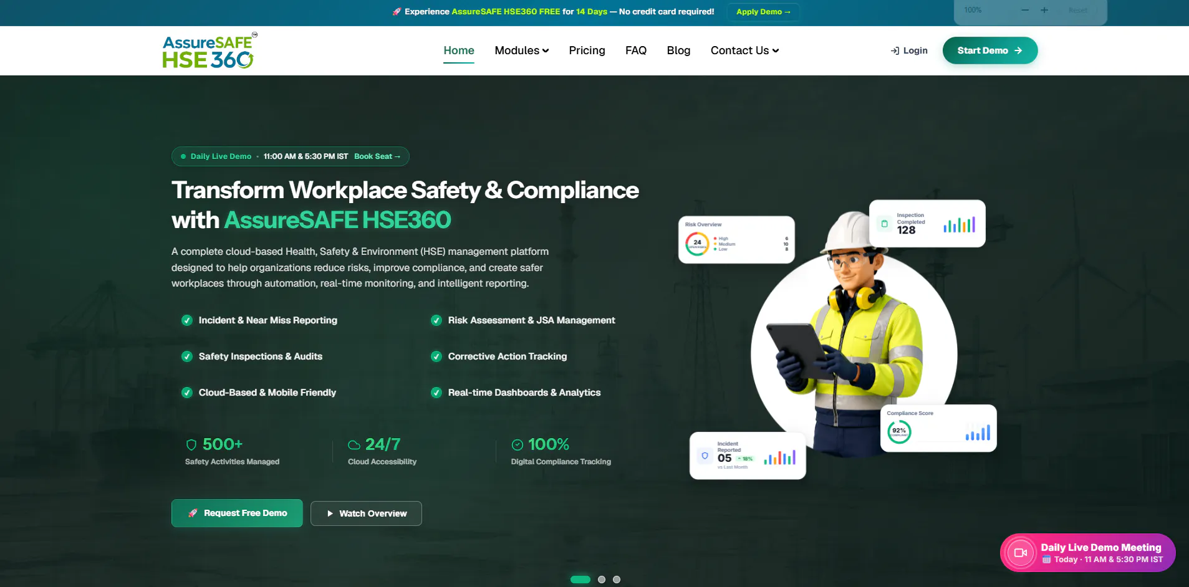The width and height of the screenshot is (1189, 587).
Task: Click the 100% zoom level text
Action: pos(973,10)
